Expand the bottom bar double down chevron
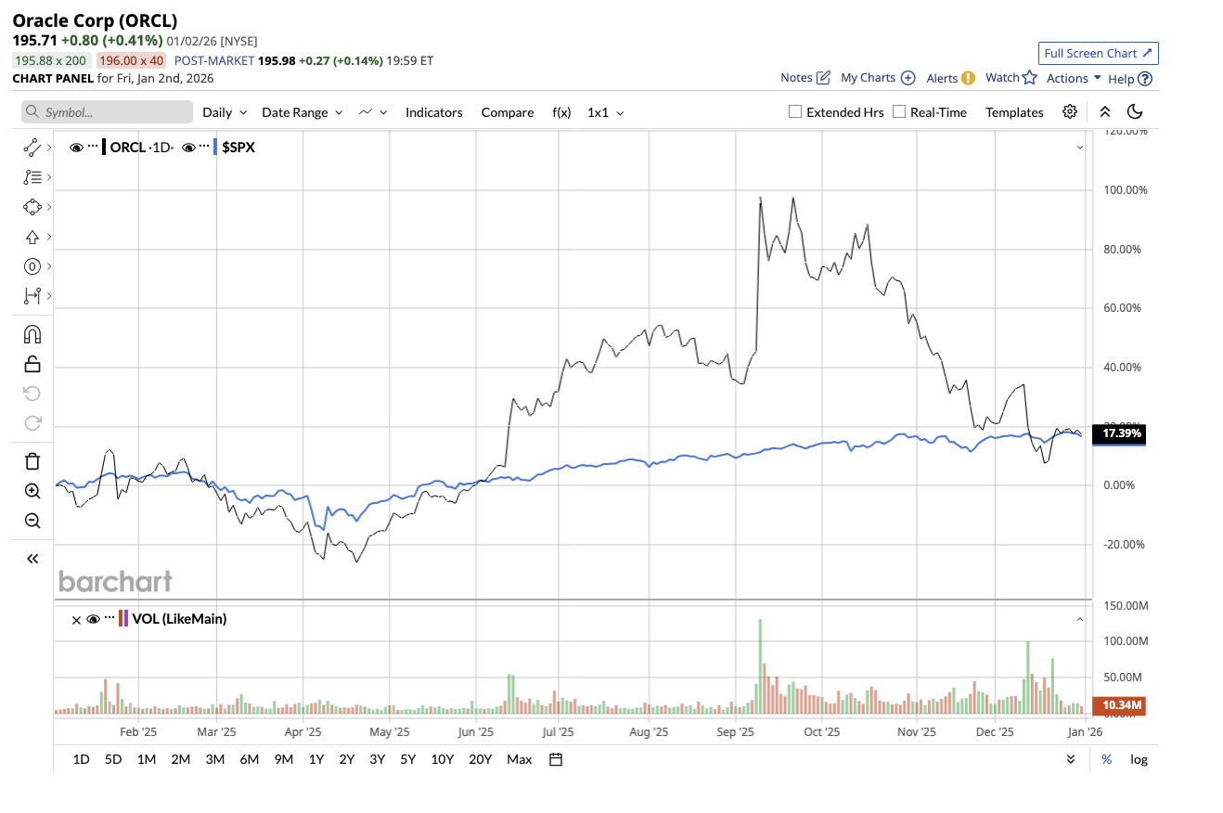 click(x=1071, y=759)
